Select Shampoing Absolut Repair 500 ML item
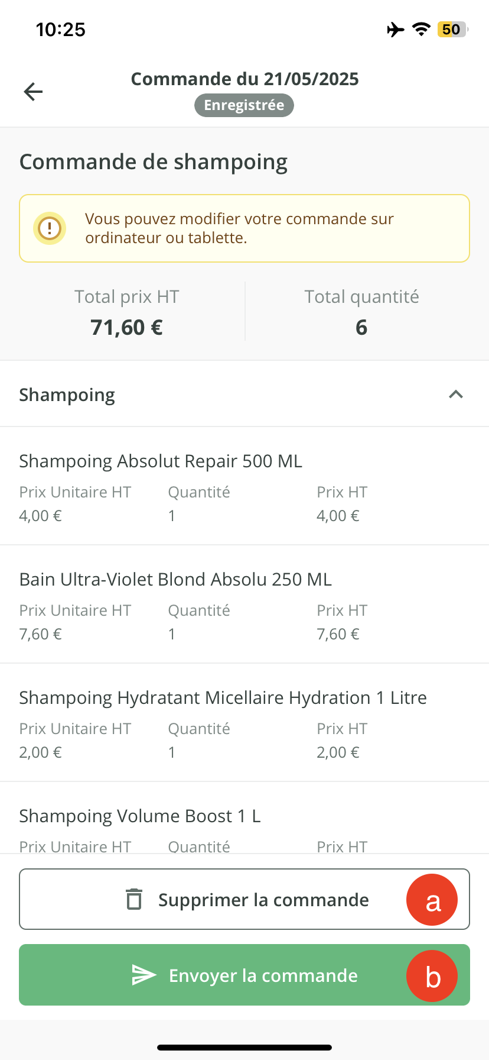Image resolution: width=489 pixels, height=1060 pixels. 161,461
